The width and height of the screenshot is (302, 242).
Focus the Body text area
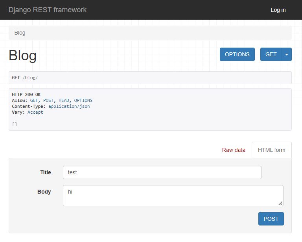[173, 196]
